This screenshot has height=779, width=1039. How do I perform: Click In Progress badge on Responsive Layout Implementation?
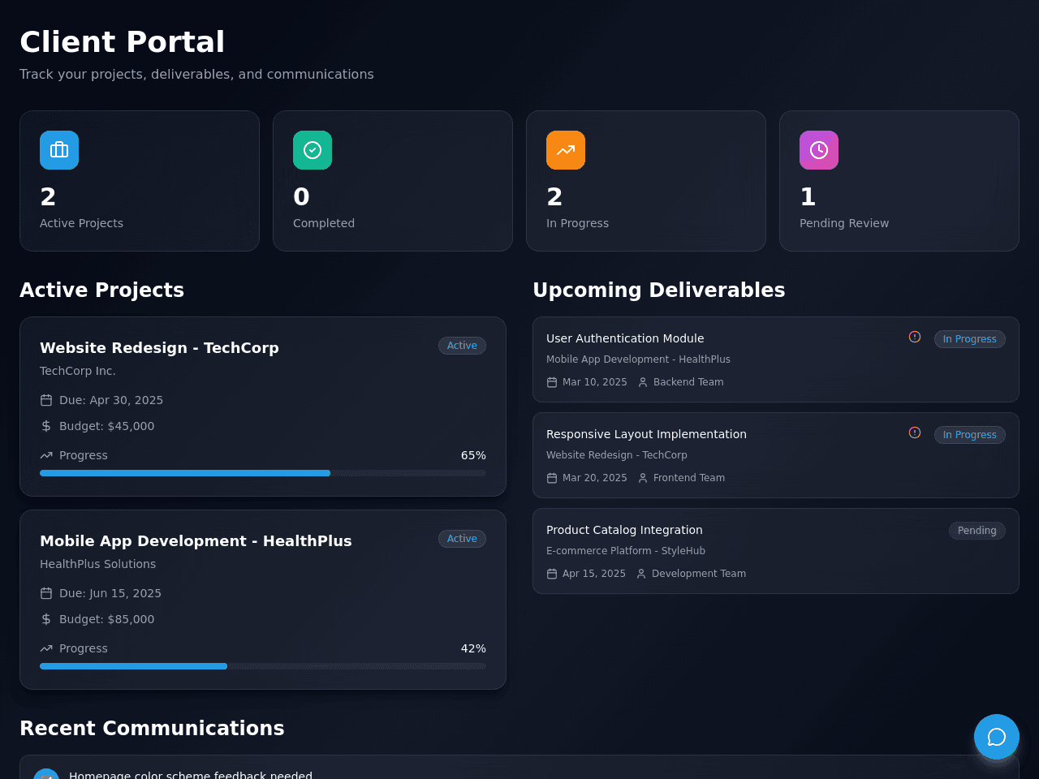(x=969, y=435)
